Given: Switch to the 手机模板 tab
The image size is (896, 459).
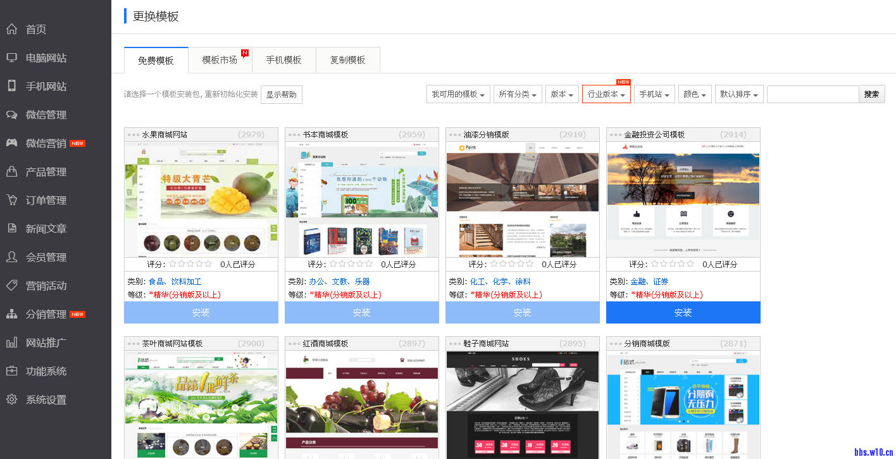Looking at the screenshot, I should pyautogui.click(x=283, y=60).
